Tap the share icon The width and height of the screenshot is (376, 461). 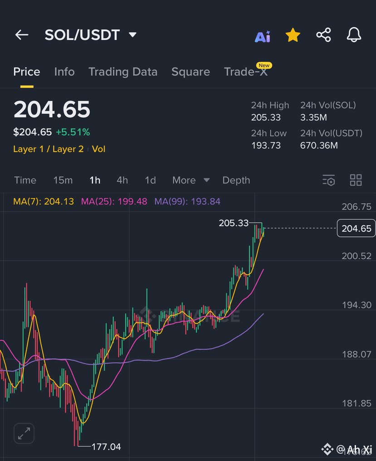[x=323, y=35]
